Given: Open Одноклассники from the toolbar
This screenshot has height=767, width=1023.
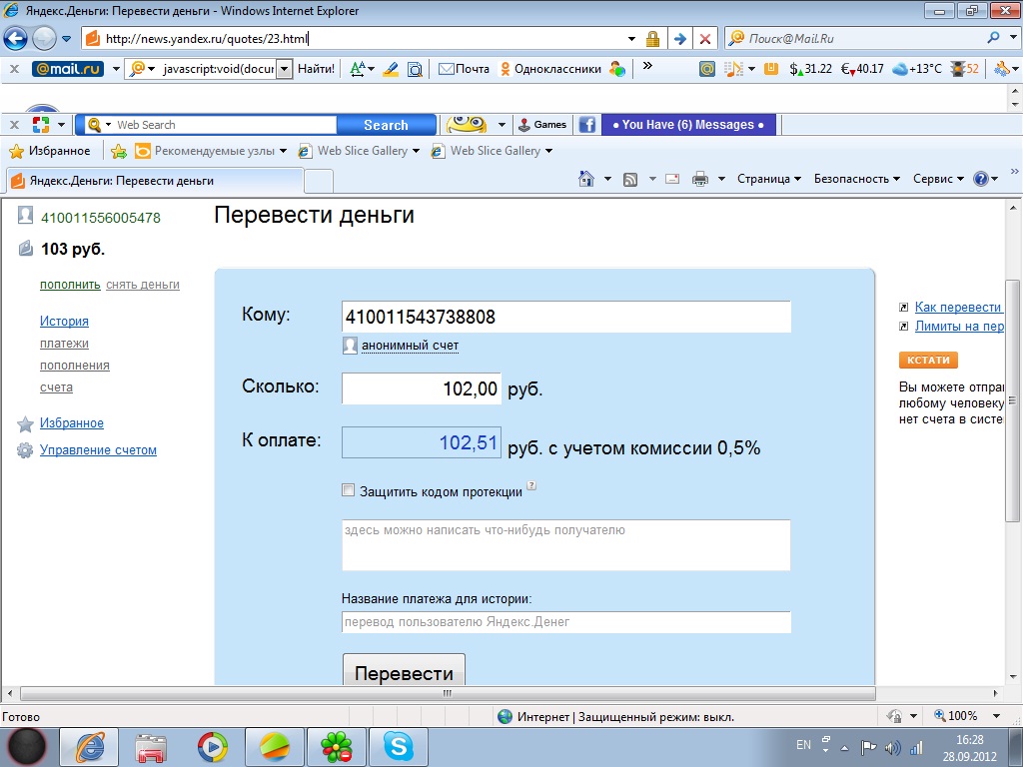Looking at the screenshot, I should coord(550,69).
